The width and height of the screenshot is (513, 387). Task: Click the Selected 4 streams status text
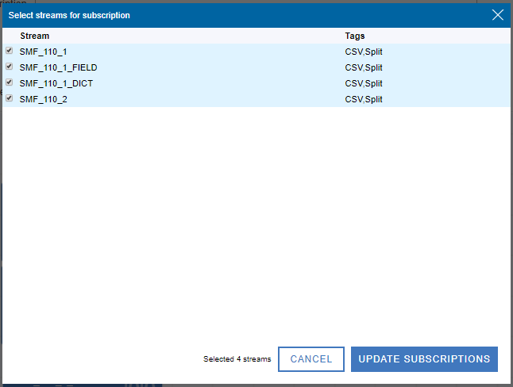pyautogui.click(x=237, y=359)
